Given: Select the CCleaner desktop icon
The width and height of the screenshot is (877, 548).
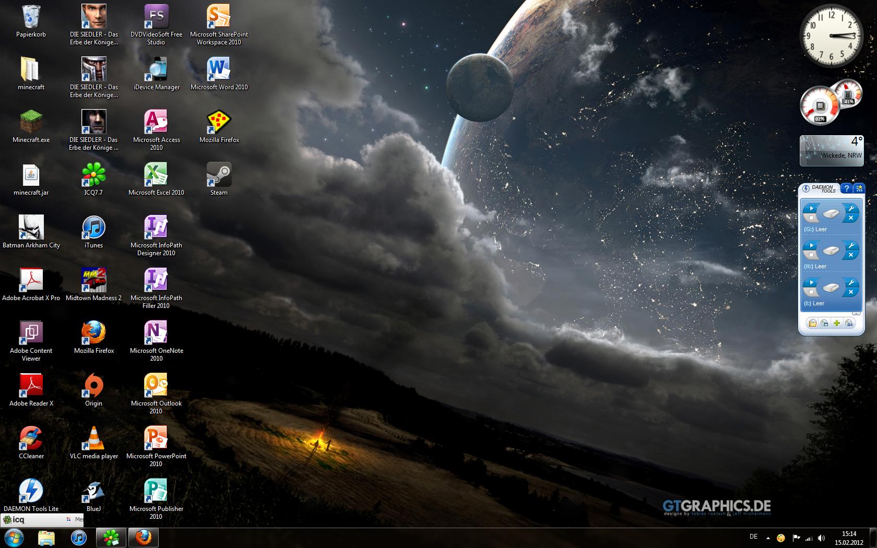Looking at the screenshot, I should [x=31, y=438].
